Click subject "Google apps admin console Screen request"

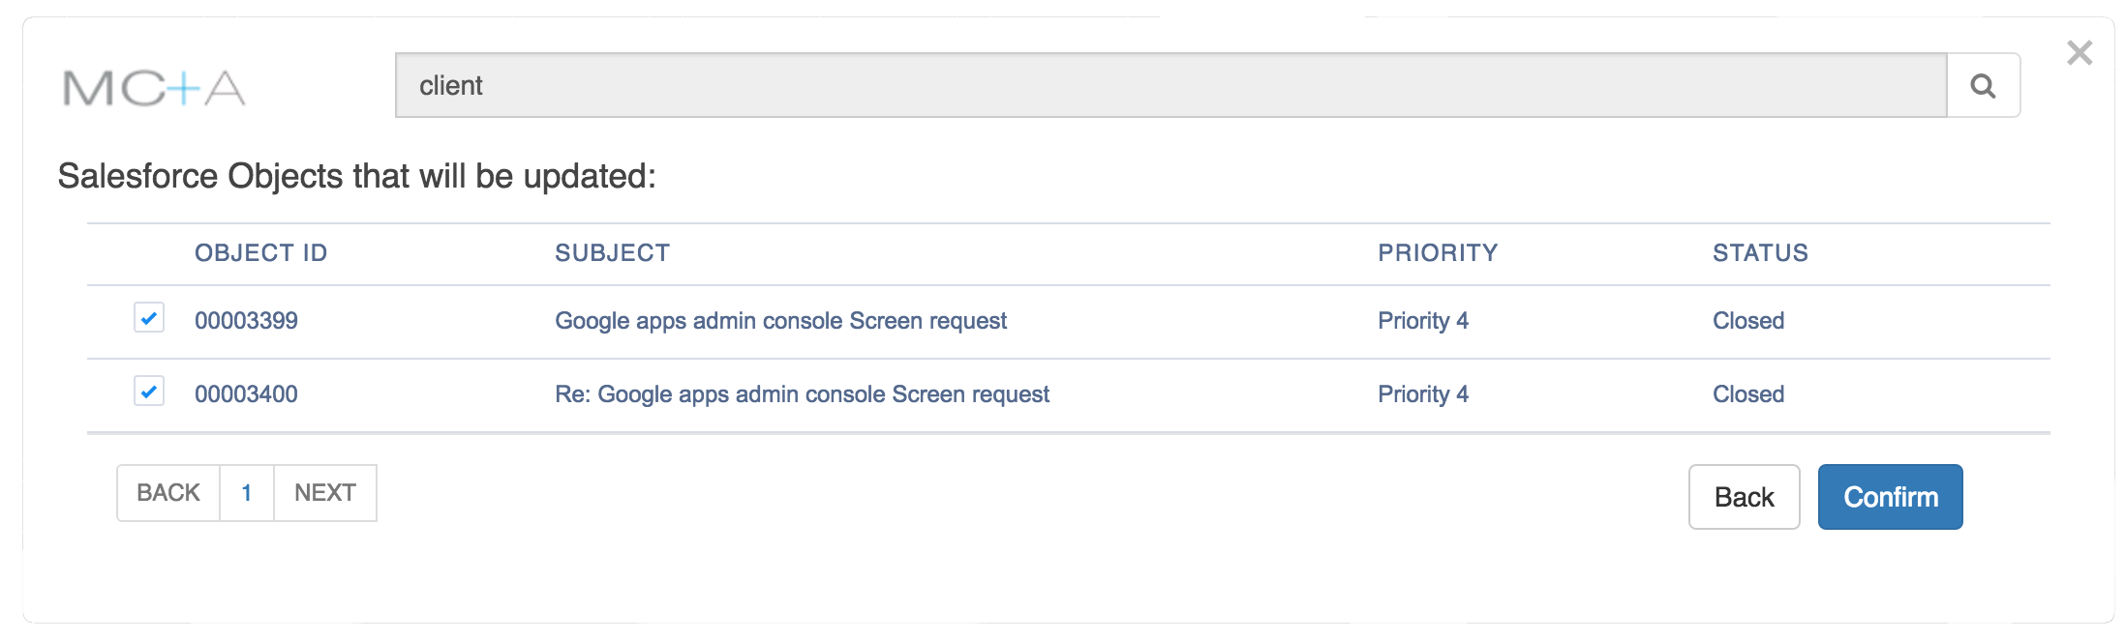780,321
